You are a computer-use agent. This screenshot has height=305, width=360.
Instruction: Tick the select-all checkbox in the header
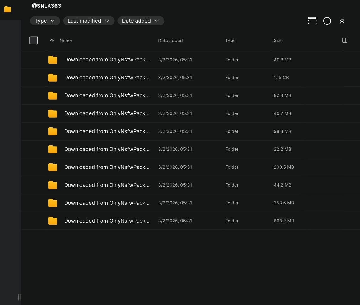coord(33,40)
